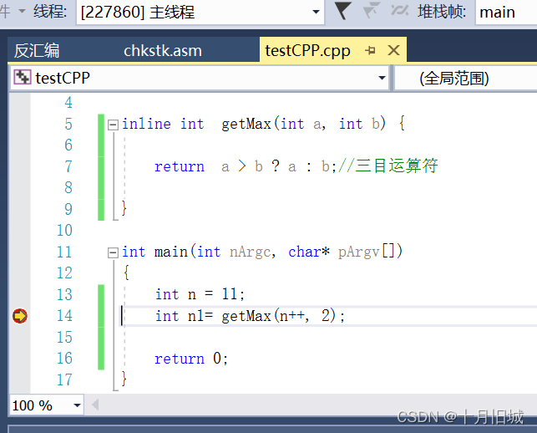Click the main function name on line 11
This screenshot has width=537, height=433.
tap(170, 252)
